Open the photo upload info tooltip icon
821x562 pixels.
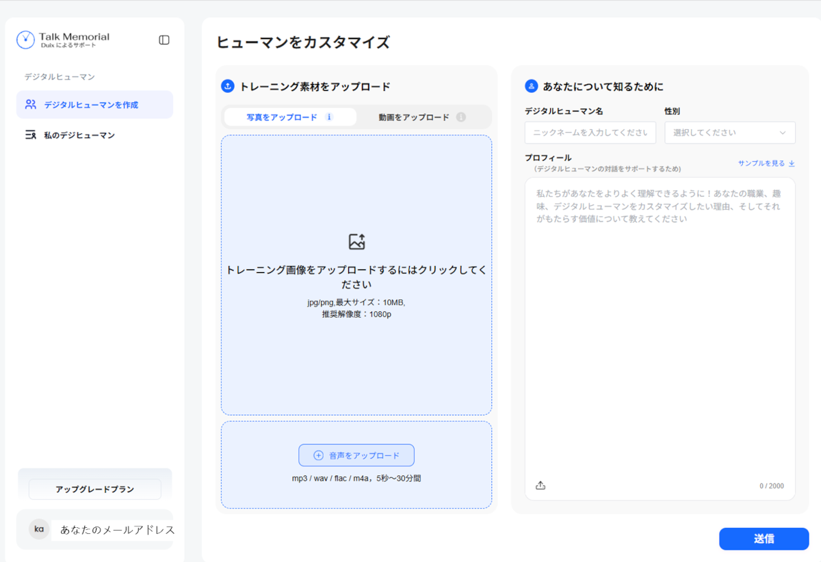pos(329,117)
